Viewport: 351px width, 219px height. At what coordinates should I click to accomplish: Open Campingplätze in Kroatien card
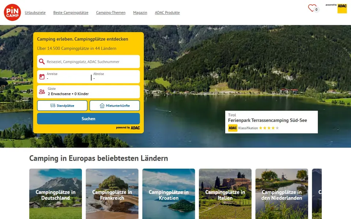tap(169, 194)
